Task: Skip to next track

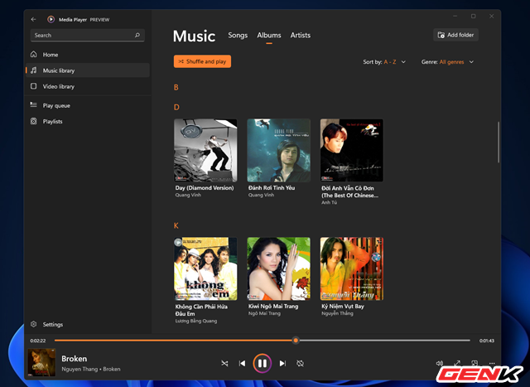Action: pos(282,363)
